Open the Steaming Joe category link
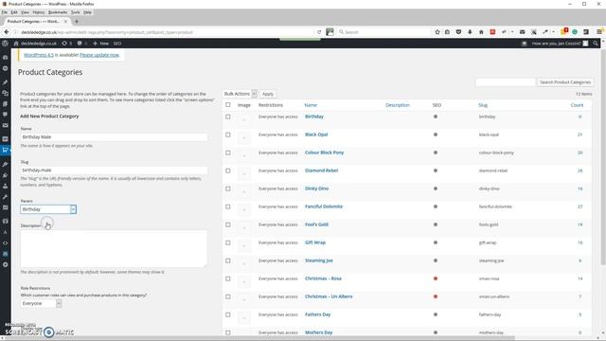Screen dimensions: 606x341 coord(319,260)
